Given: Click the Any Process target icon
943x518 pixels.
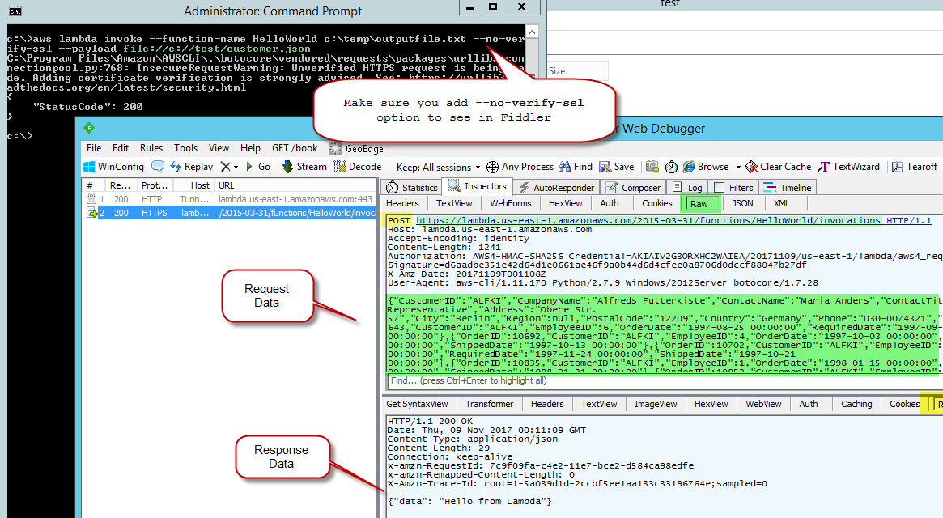Looking at the screenshot, I should click(x=520, y=167).
